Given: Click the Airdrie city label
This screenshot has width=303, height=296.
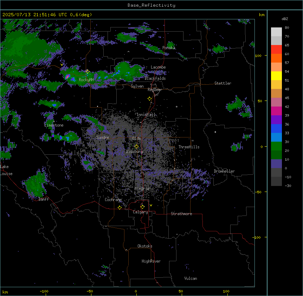Looking at the screenshot, I should 142,189.
